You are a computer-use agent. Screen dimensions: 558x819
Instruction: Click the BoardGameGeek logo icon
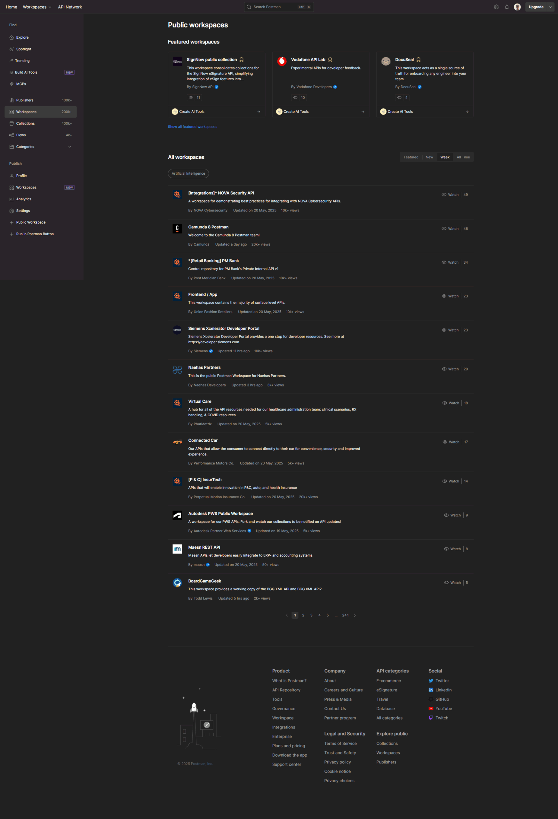point(177,583)
